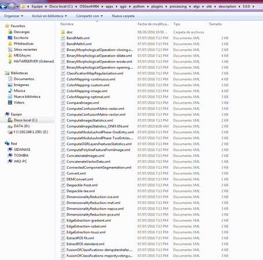
Task: Select CompareImages.xml file
Action: pyautogui.click(x=83, y=103)
